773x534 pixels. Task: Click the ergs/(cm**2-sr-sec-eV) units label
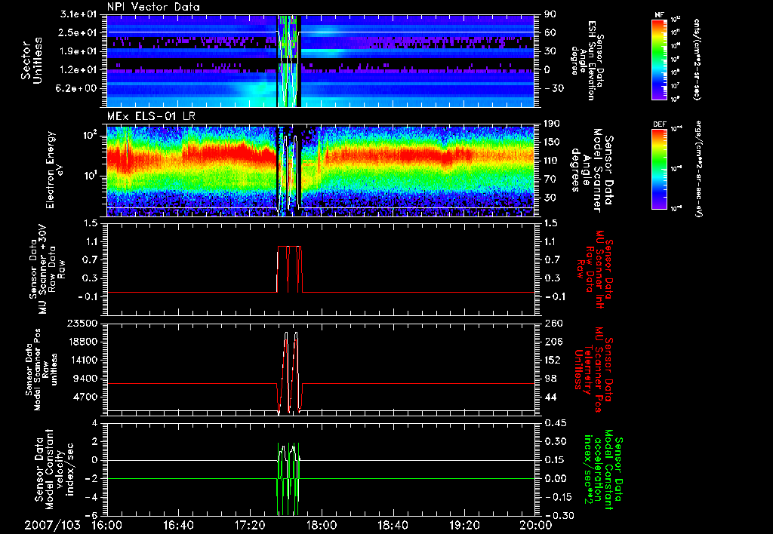(698, 169)
